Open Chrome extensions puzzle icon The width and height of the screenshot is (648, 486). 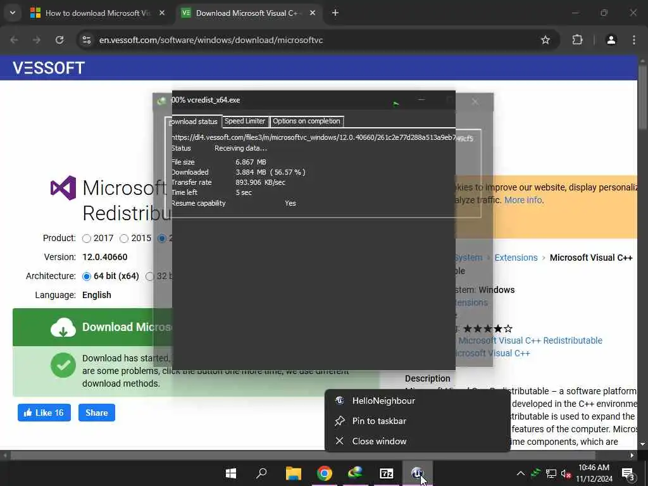click(577, 40)
